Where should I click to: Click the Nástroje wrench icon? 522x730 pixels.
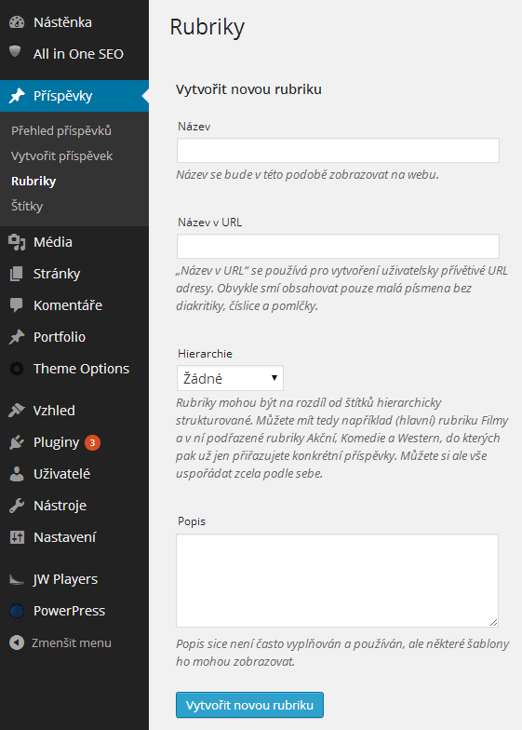[x=17, y=506]
